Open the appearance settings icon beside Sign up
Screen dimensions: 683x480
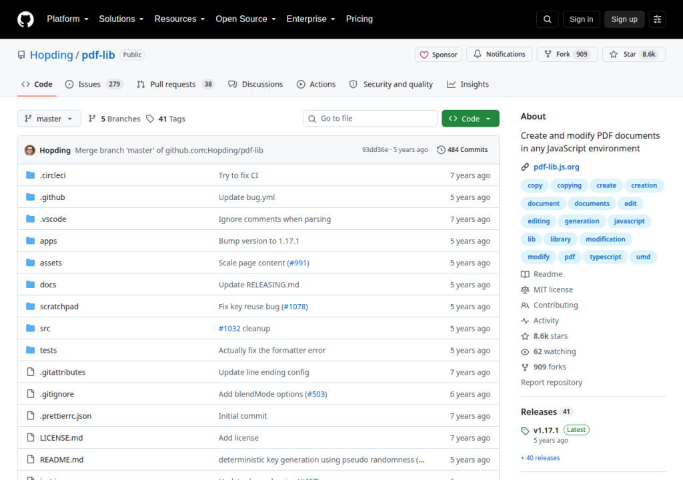pos(657,19)
